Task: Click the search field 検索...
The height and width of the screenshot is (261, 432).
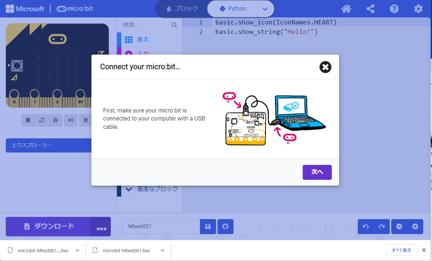Action: [x=146, y=25]
